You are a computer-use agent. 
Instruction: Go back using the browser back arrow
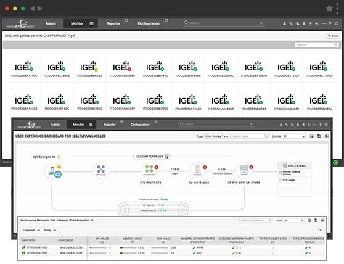(33, 9)
